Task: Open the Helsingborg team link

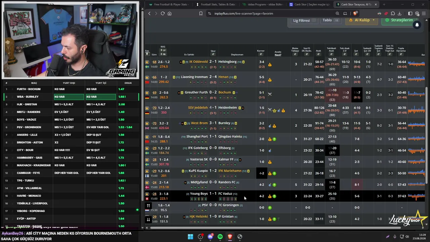Action: [227, 62]
